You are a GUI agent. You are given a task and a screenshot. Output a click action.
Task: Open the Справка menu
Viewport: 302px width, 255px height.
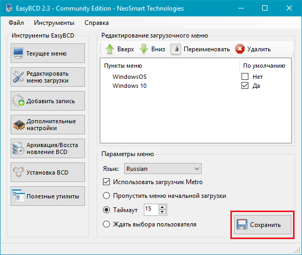[x=97, y=23]
